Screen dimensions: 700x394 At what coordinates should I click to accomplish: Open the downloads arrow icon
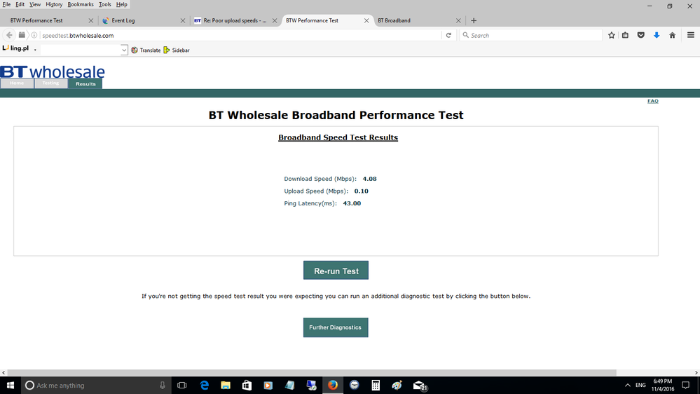657,35
